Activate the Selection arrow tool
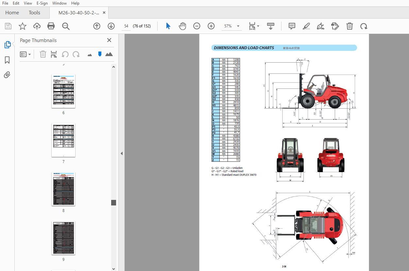Viewport: 409px width, 271px height. [168, 26]
